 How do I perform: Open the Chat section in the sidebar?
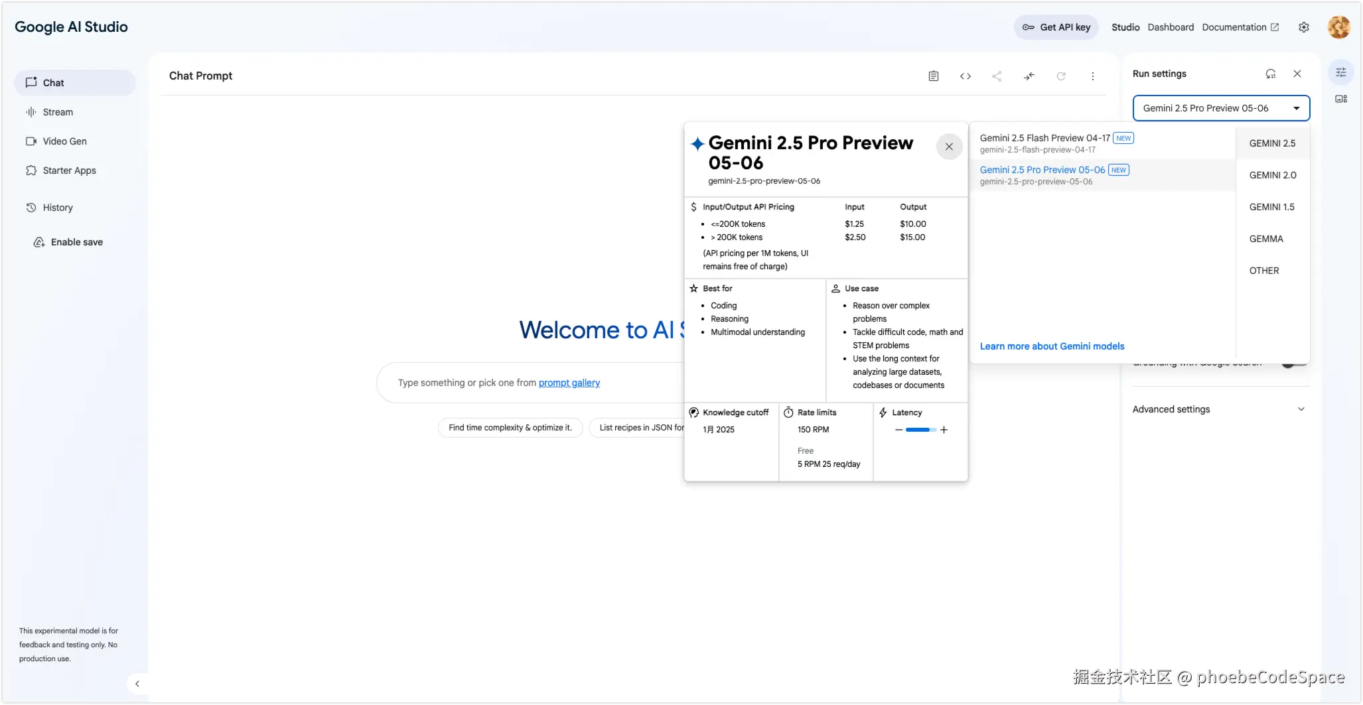(x=75, y=83)
